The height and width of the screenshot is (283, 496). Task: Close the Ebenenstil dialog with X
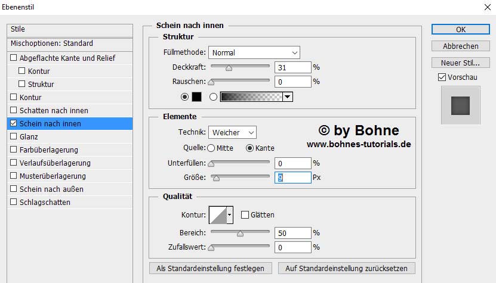(483, 8)
